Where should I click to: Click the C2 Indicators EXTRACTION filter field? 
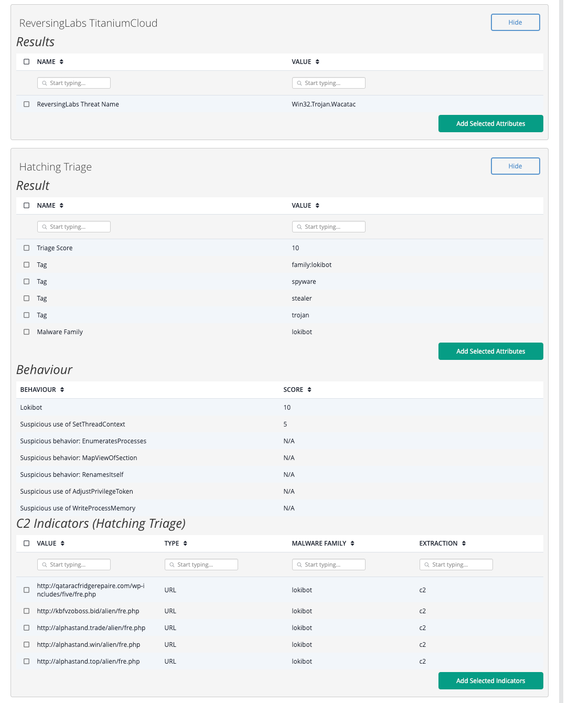point(456,564)
